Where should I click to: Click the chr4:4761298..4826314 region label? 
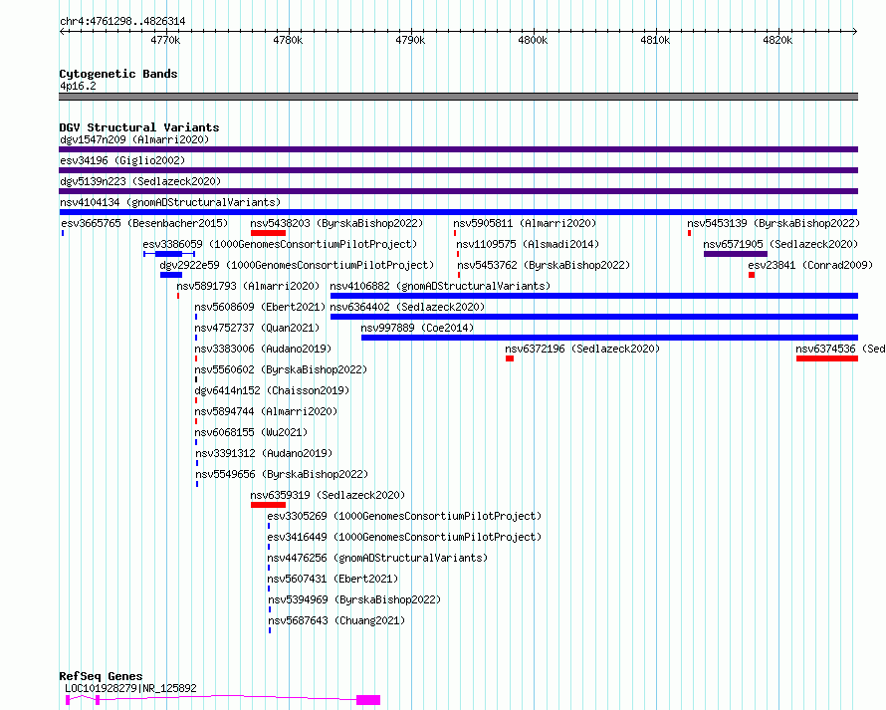122,21
